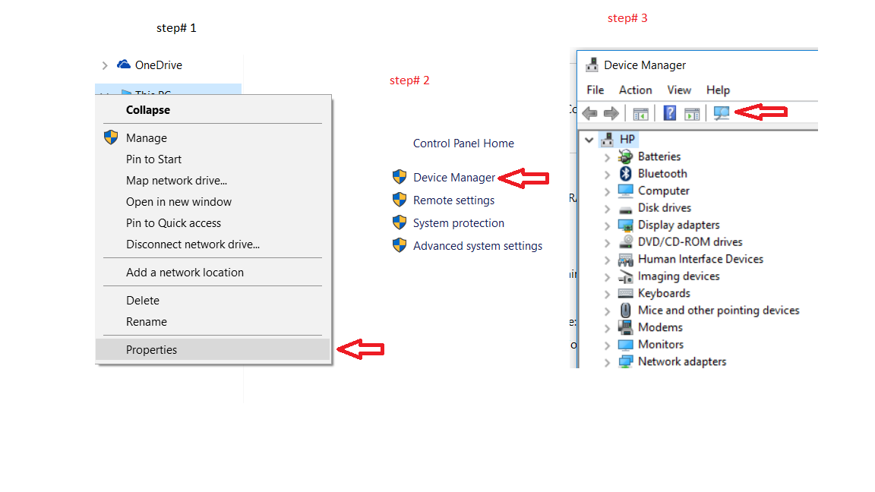Click the Modems category icon
Viewport: 875px width, 492px height.
tap(626, 327)
